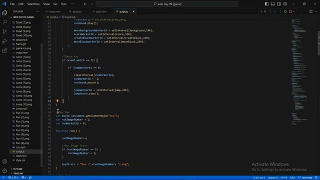This screenshot has height=180, width=320.
Task: Open the Accounts menu icon
Action: [x=4, y=161]
